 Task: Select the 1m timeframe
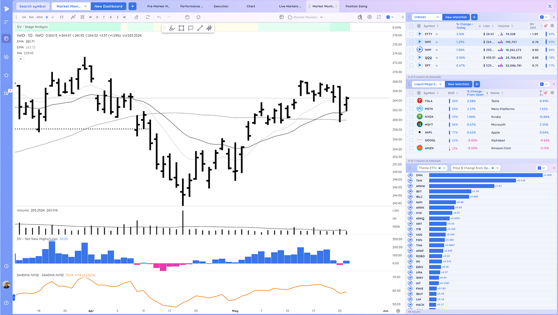coord(24,17)
